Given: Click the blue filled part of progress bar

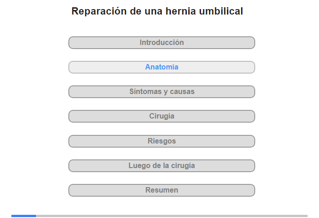Looking at the screenshot, I should pyautogui.click(x=24, y=216).
